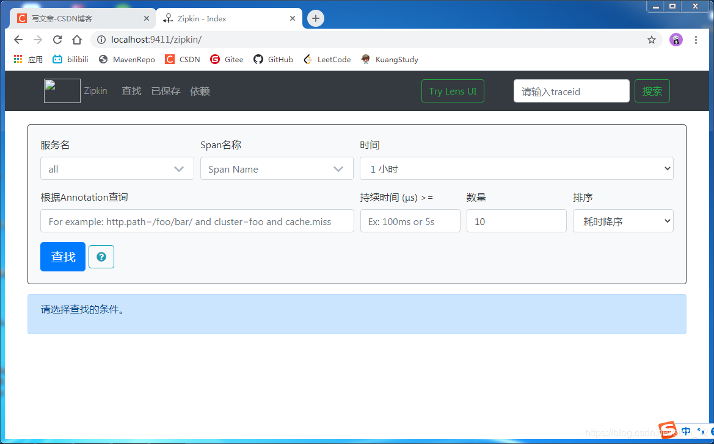The image size is (714, 444).
Task: Click the question mark help button
Action: click(101, 257)
